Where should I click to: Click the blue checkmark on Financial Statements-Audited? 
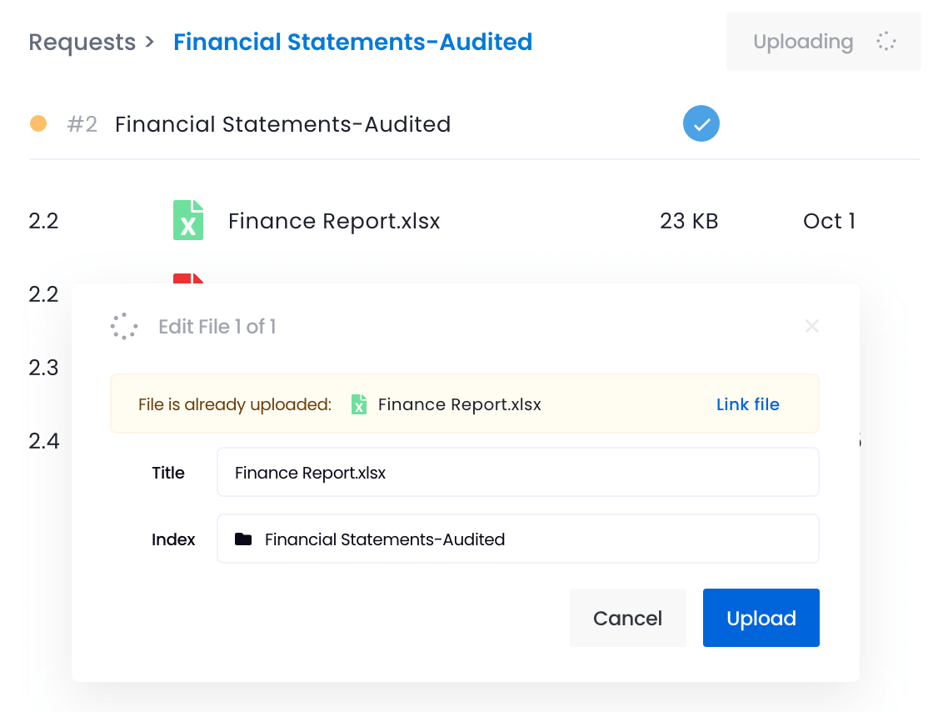(701, 123)
